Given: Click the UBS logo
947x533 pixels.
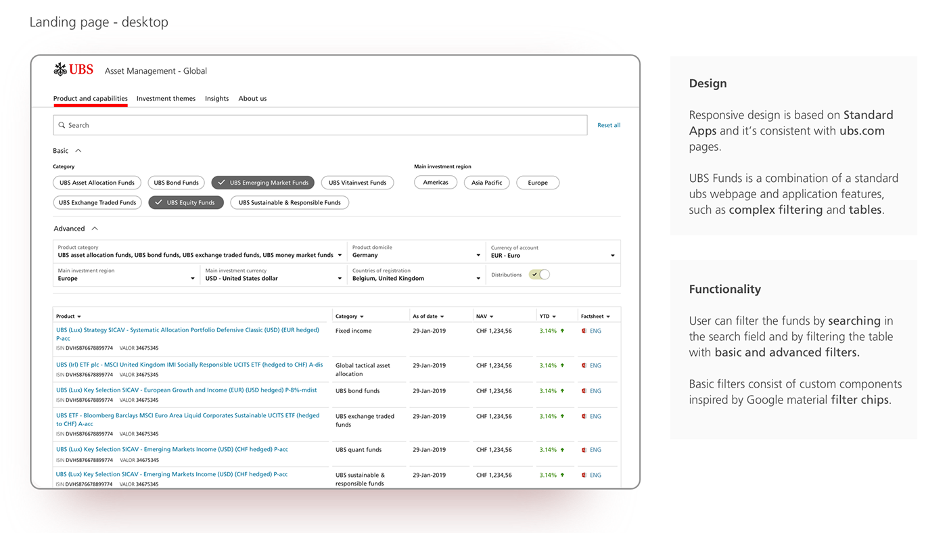Looking at the screenshot, I should [x=74, y=69].
